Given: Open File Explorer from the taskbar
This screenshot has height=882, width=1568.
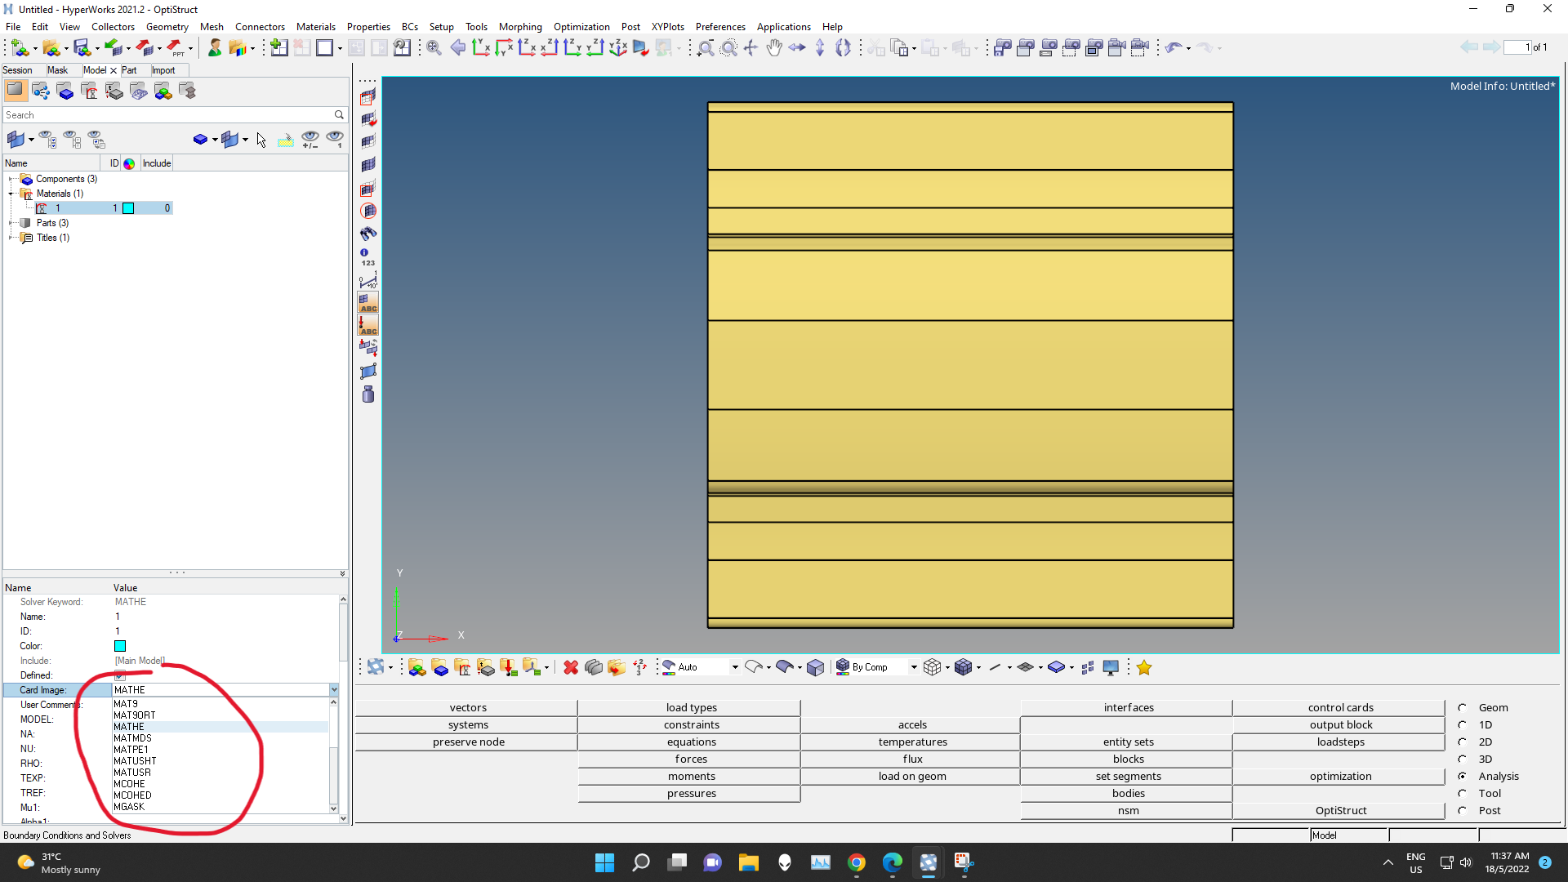Looking at the screenshot, I should [x=749, y=862].
